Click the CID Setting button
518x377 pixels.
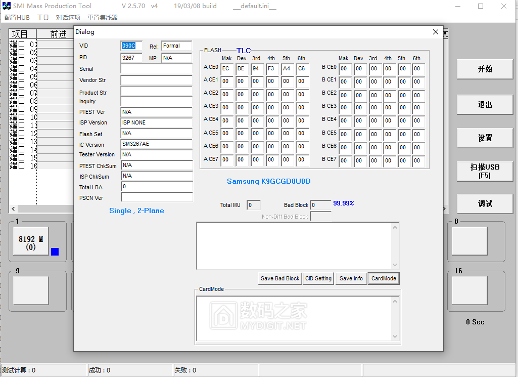[318, 278]
